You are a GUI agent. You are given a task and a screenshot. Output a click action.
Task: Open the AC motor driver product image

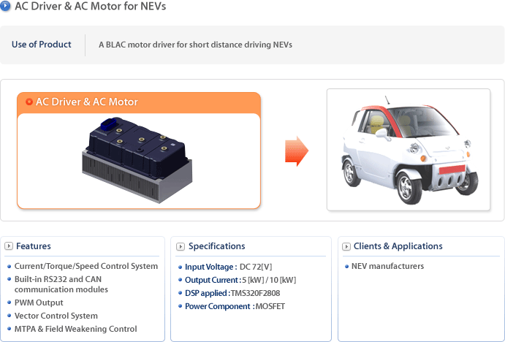(137, 160)
